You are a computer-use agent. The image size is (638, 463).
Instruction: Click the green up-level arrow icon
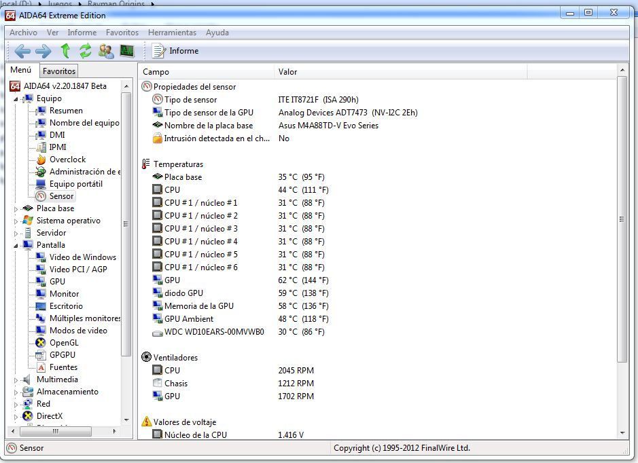pos(65,51)
